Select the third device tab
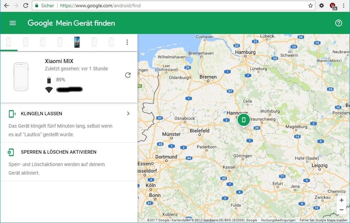 [43, 42]
